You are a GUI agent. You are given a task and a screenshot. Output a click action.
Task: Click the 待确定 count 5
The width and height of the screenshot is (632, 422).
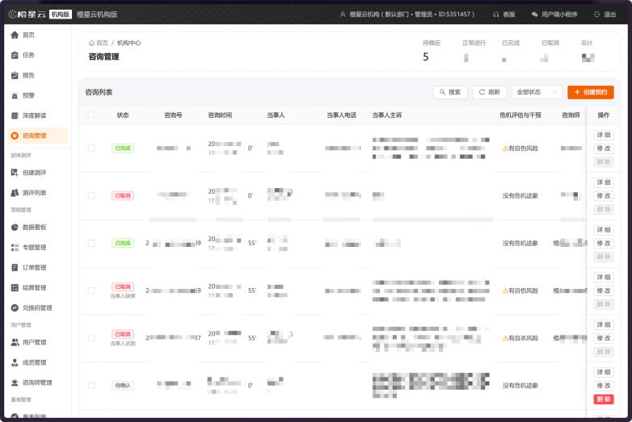tap(426, 57)
